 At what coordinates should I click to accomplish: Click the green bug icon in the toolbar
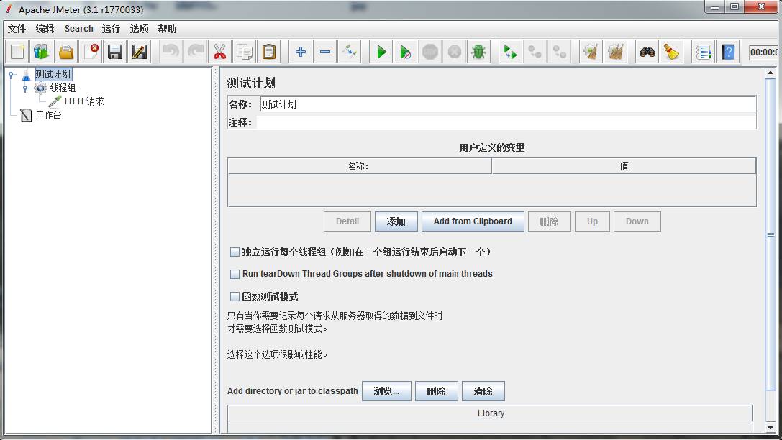pos(479,52)
